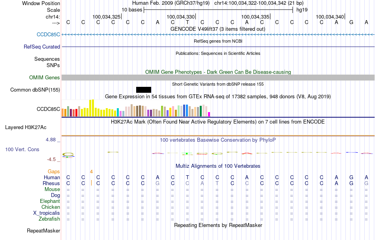
Task: Click the RefSeq Curated intron line
Action: (x=218, y=47)
